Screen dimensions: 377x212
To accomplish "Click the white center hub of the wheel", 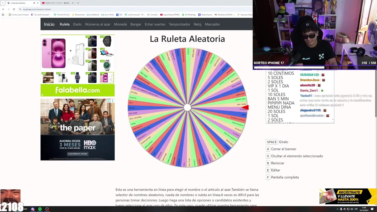I will (x=187, y=107).
